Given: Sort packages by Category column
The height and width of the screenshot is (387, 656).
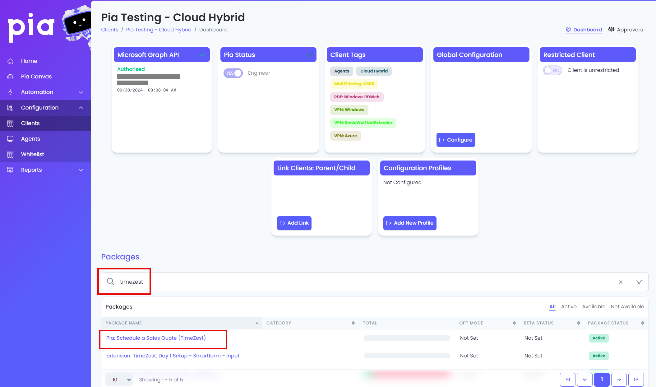Looking at the screenshot, I should (353, 323).
